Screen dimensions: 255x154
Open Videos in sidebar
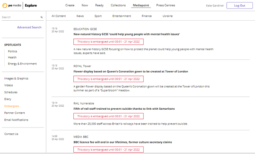pyautogui.click(x=8, y=85)
